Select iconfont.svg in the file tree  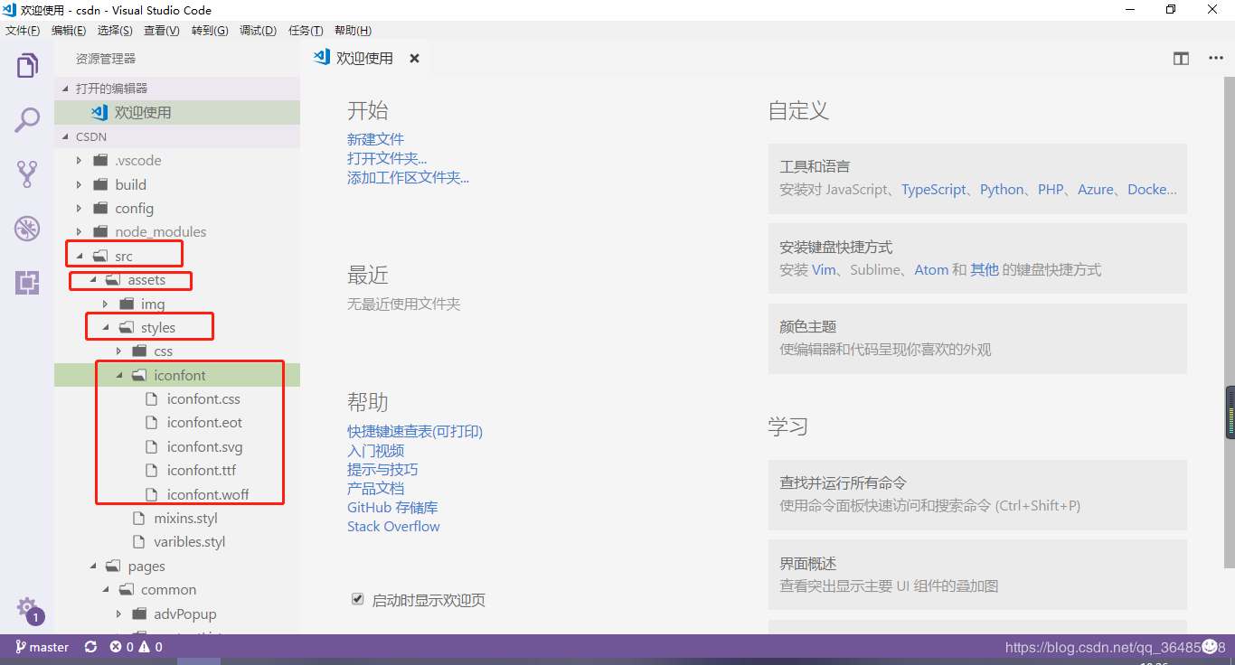pos(205,446)
